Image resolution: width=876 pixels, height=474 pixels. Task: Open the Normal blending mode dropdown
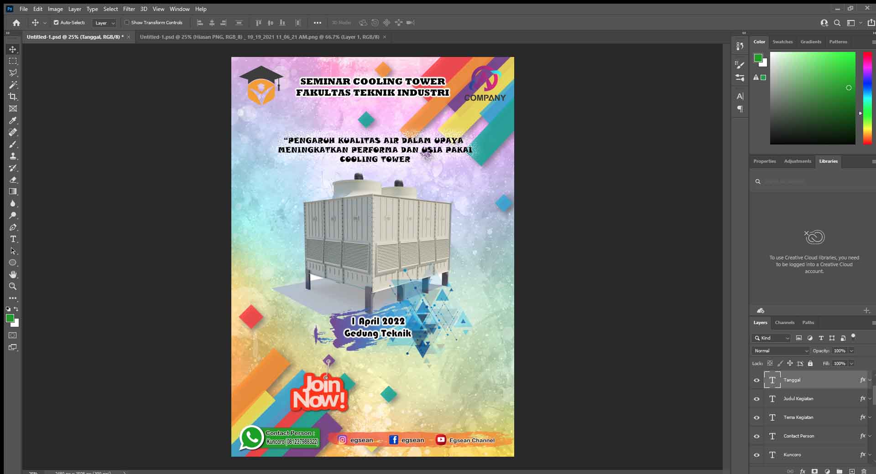(781, 350)
